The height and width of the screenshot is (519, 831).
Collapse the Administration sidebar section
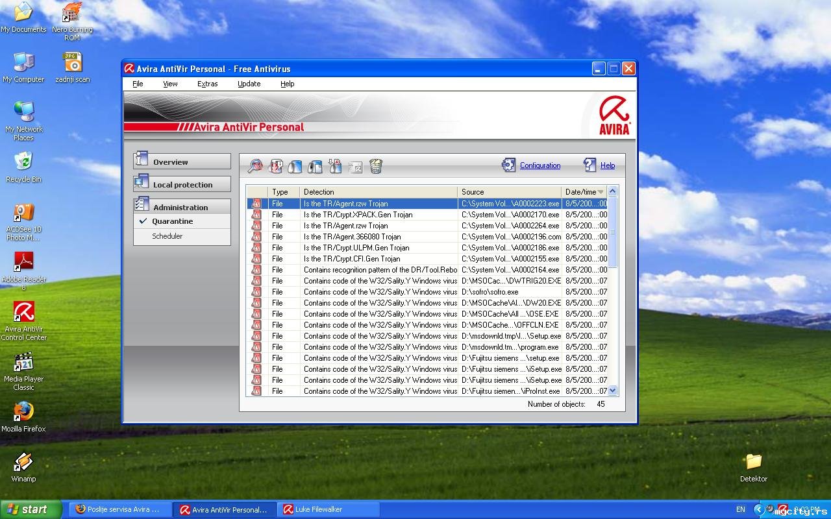(x=182, y=207)
